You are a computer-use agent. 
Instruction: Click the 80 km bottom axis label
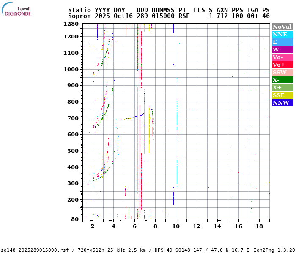pos(74,219)
